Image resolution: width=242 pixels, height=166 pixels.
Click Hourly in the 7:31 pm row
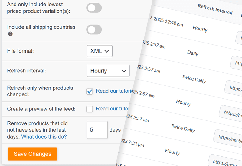(x=172, y=152)
